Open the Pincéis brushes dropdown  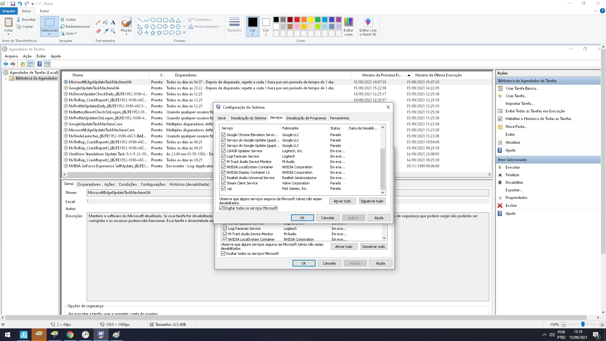[126, 34]
